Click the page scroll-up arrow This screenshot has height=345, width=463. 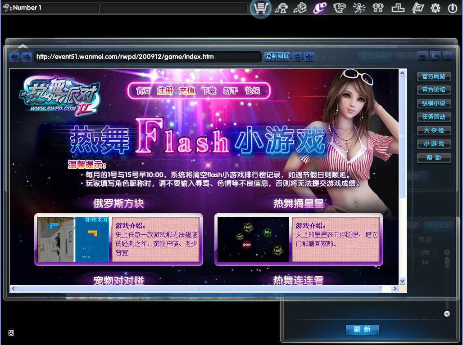(x=402, y=73)
